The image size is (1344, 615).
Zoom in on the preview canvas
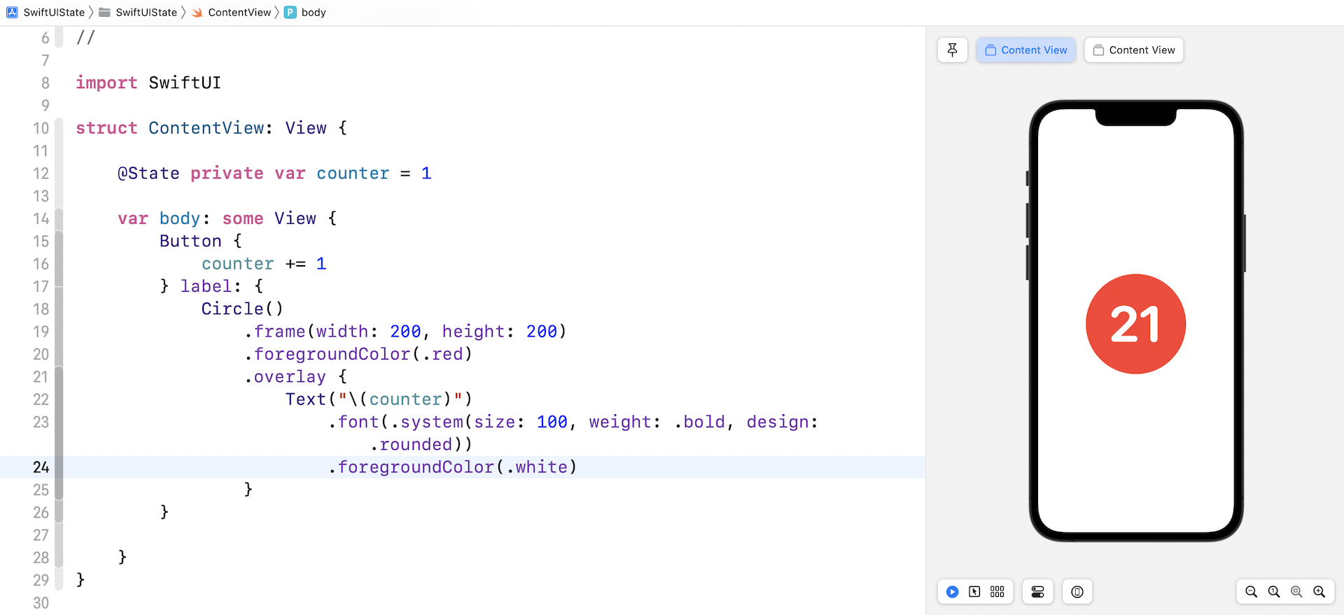pyautogui.click(x=1319, y=592)
